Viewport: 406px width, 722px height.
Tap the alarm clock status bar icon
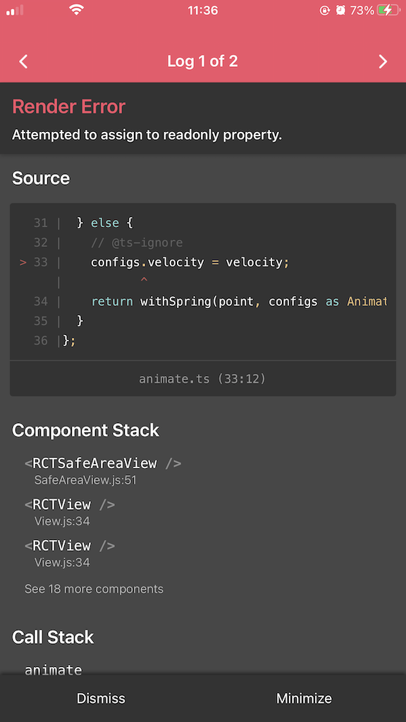click(x=340, y=10)
